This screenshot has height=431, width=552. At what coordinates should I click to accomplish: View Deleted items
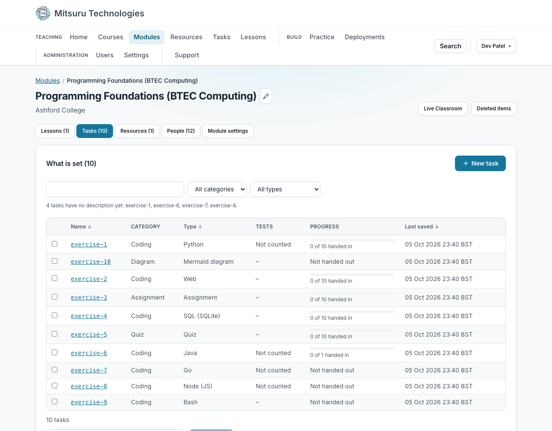tap(494, 109)
